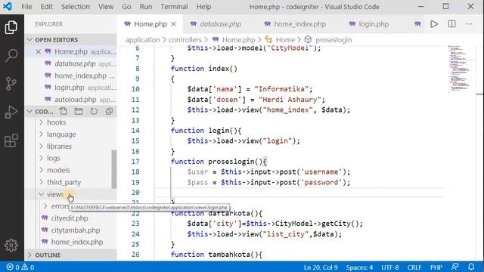This screenshot has height=272, width=484.
Task: Click the VS Code logo icon
Action: [x=8, y=7]
